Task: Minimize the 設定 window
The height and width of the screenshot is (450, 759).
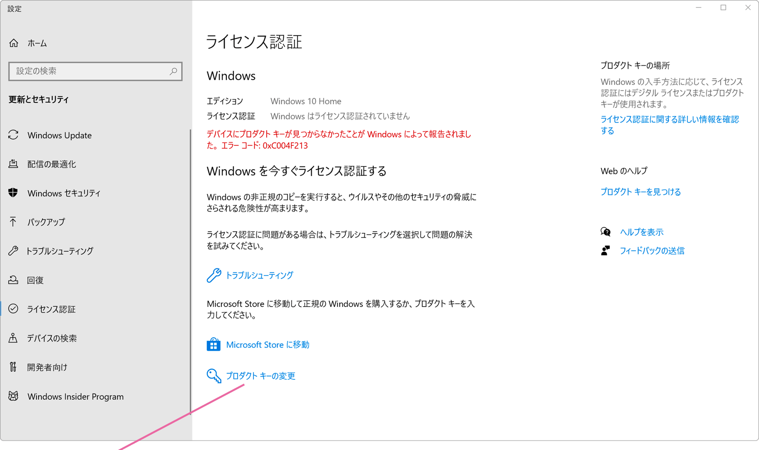Action: [x=699, y=8]
